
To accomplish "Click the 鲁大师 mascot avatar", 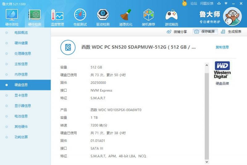I will pos(232,16).
